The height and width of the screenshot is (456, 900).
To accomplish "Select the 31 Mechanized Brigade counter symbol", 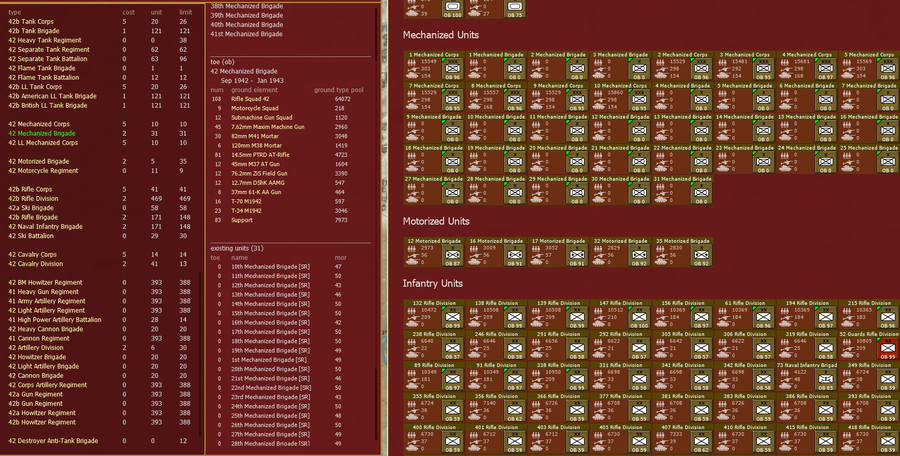I will click(702, 193).
